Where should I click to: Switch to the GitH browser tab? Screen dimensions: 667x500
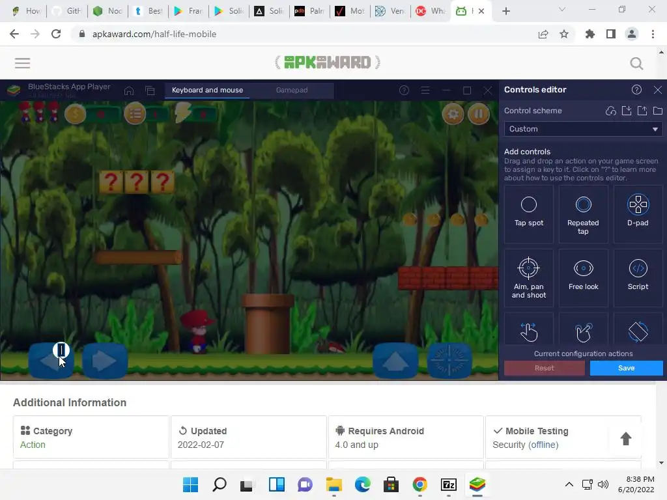pos(66,11)
